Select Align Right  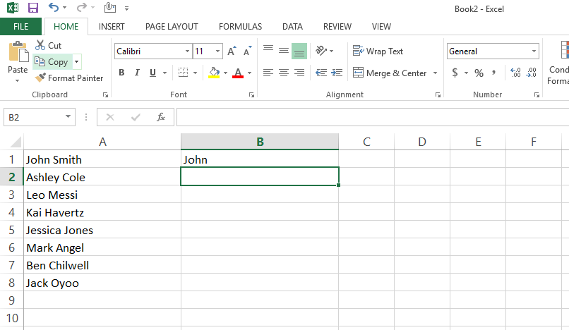299,73
